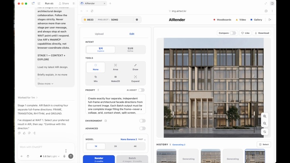Click the 8633 credits balance
The width and height of the screenshot is (290, 163).
coord(89,20)
